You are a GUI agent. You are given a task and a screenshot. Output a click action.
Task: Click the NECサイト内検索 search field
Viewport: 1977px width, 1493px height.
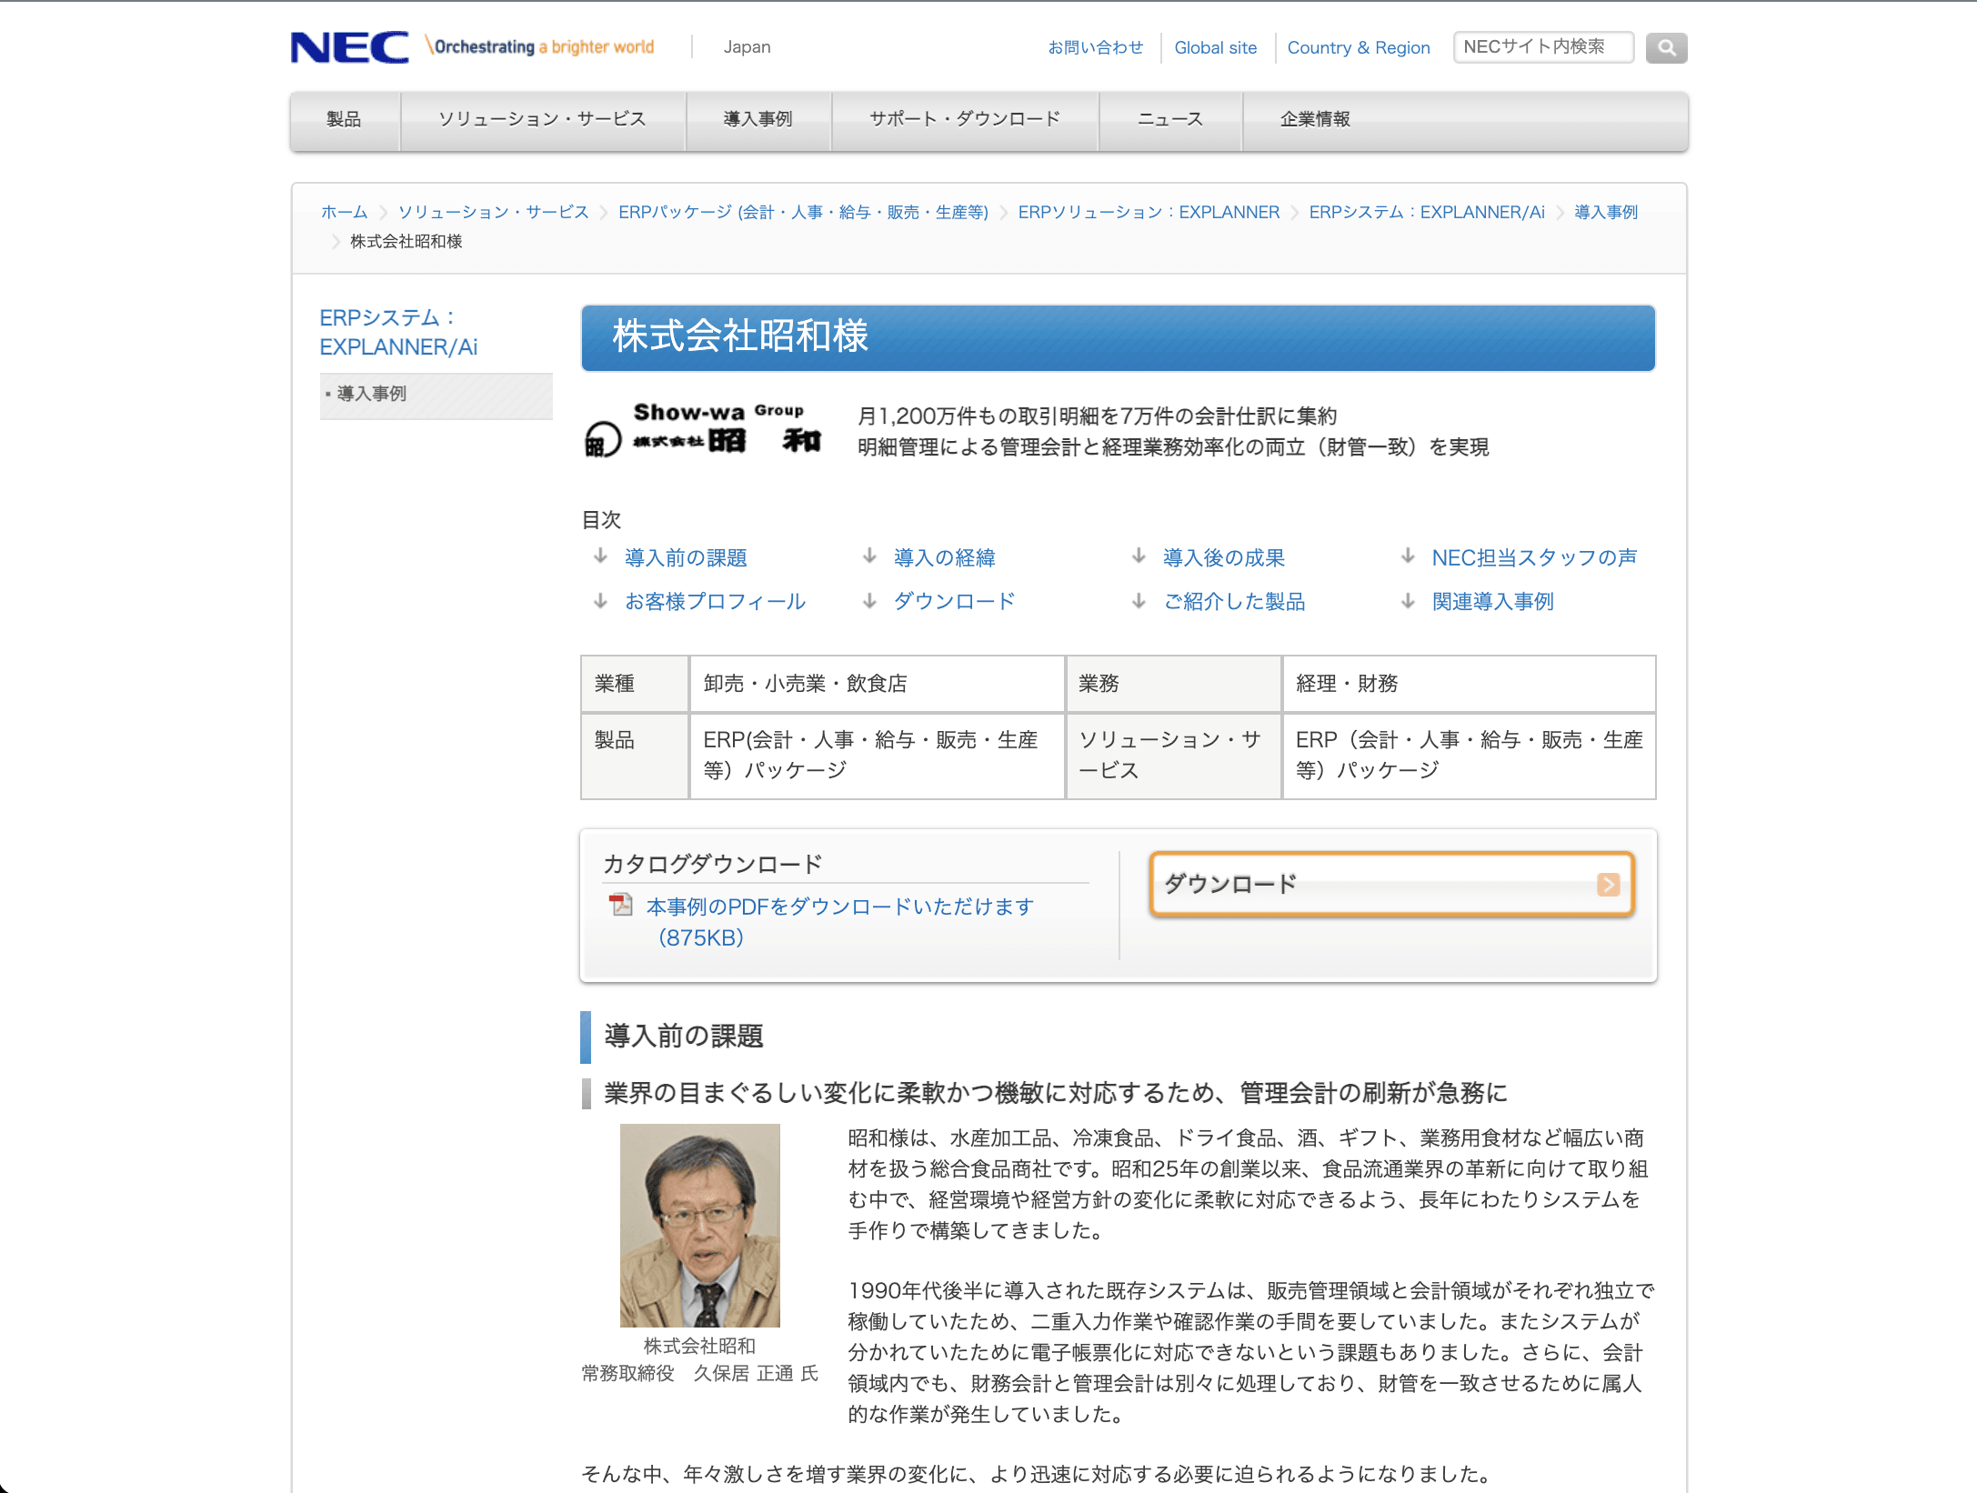1543,47
